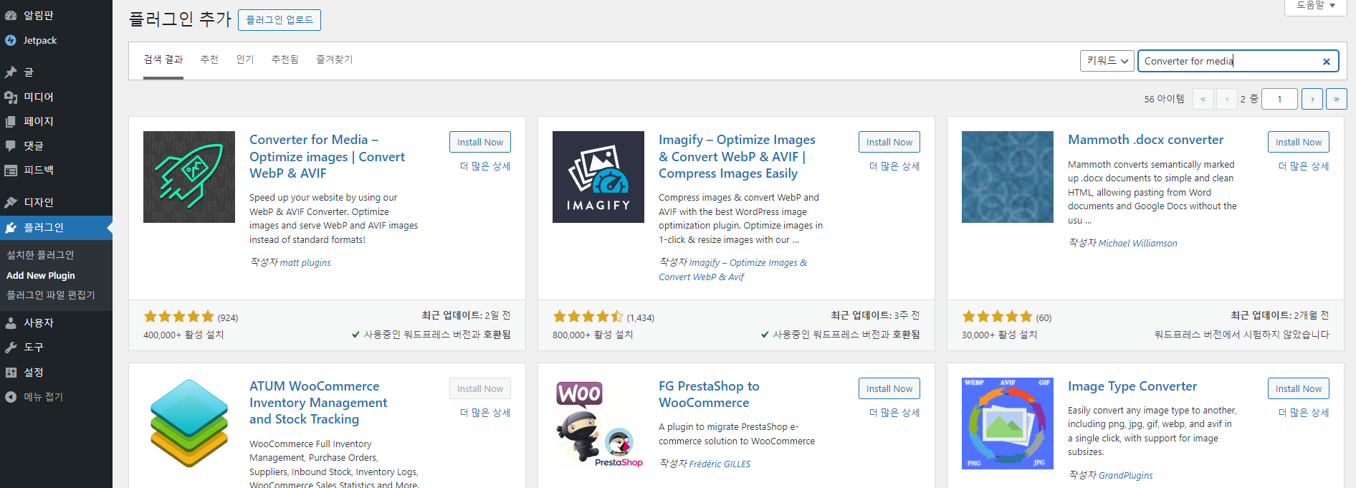Open the 키워드 search type dropdown
Viewport: 1356px width, 488px height.
click(x=1107, y=61)
